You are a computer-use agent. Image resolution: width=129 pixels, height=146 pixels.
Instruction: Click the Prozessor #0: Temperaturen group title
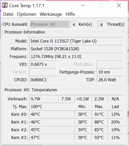(31, 90)
